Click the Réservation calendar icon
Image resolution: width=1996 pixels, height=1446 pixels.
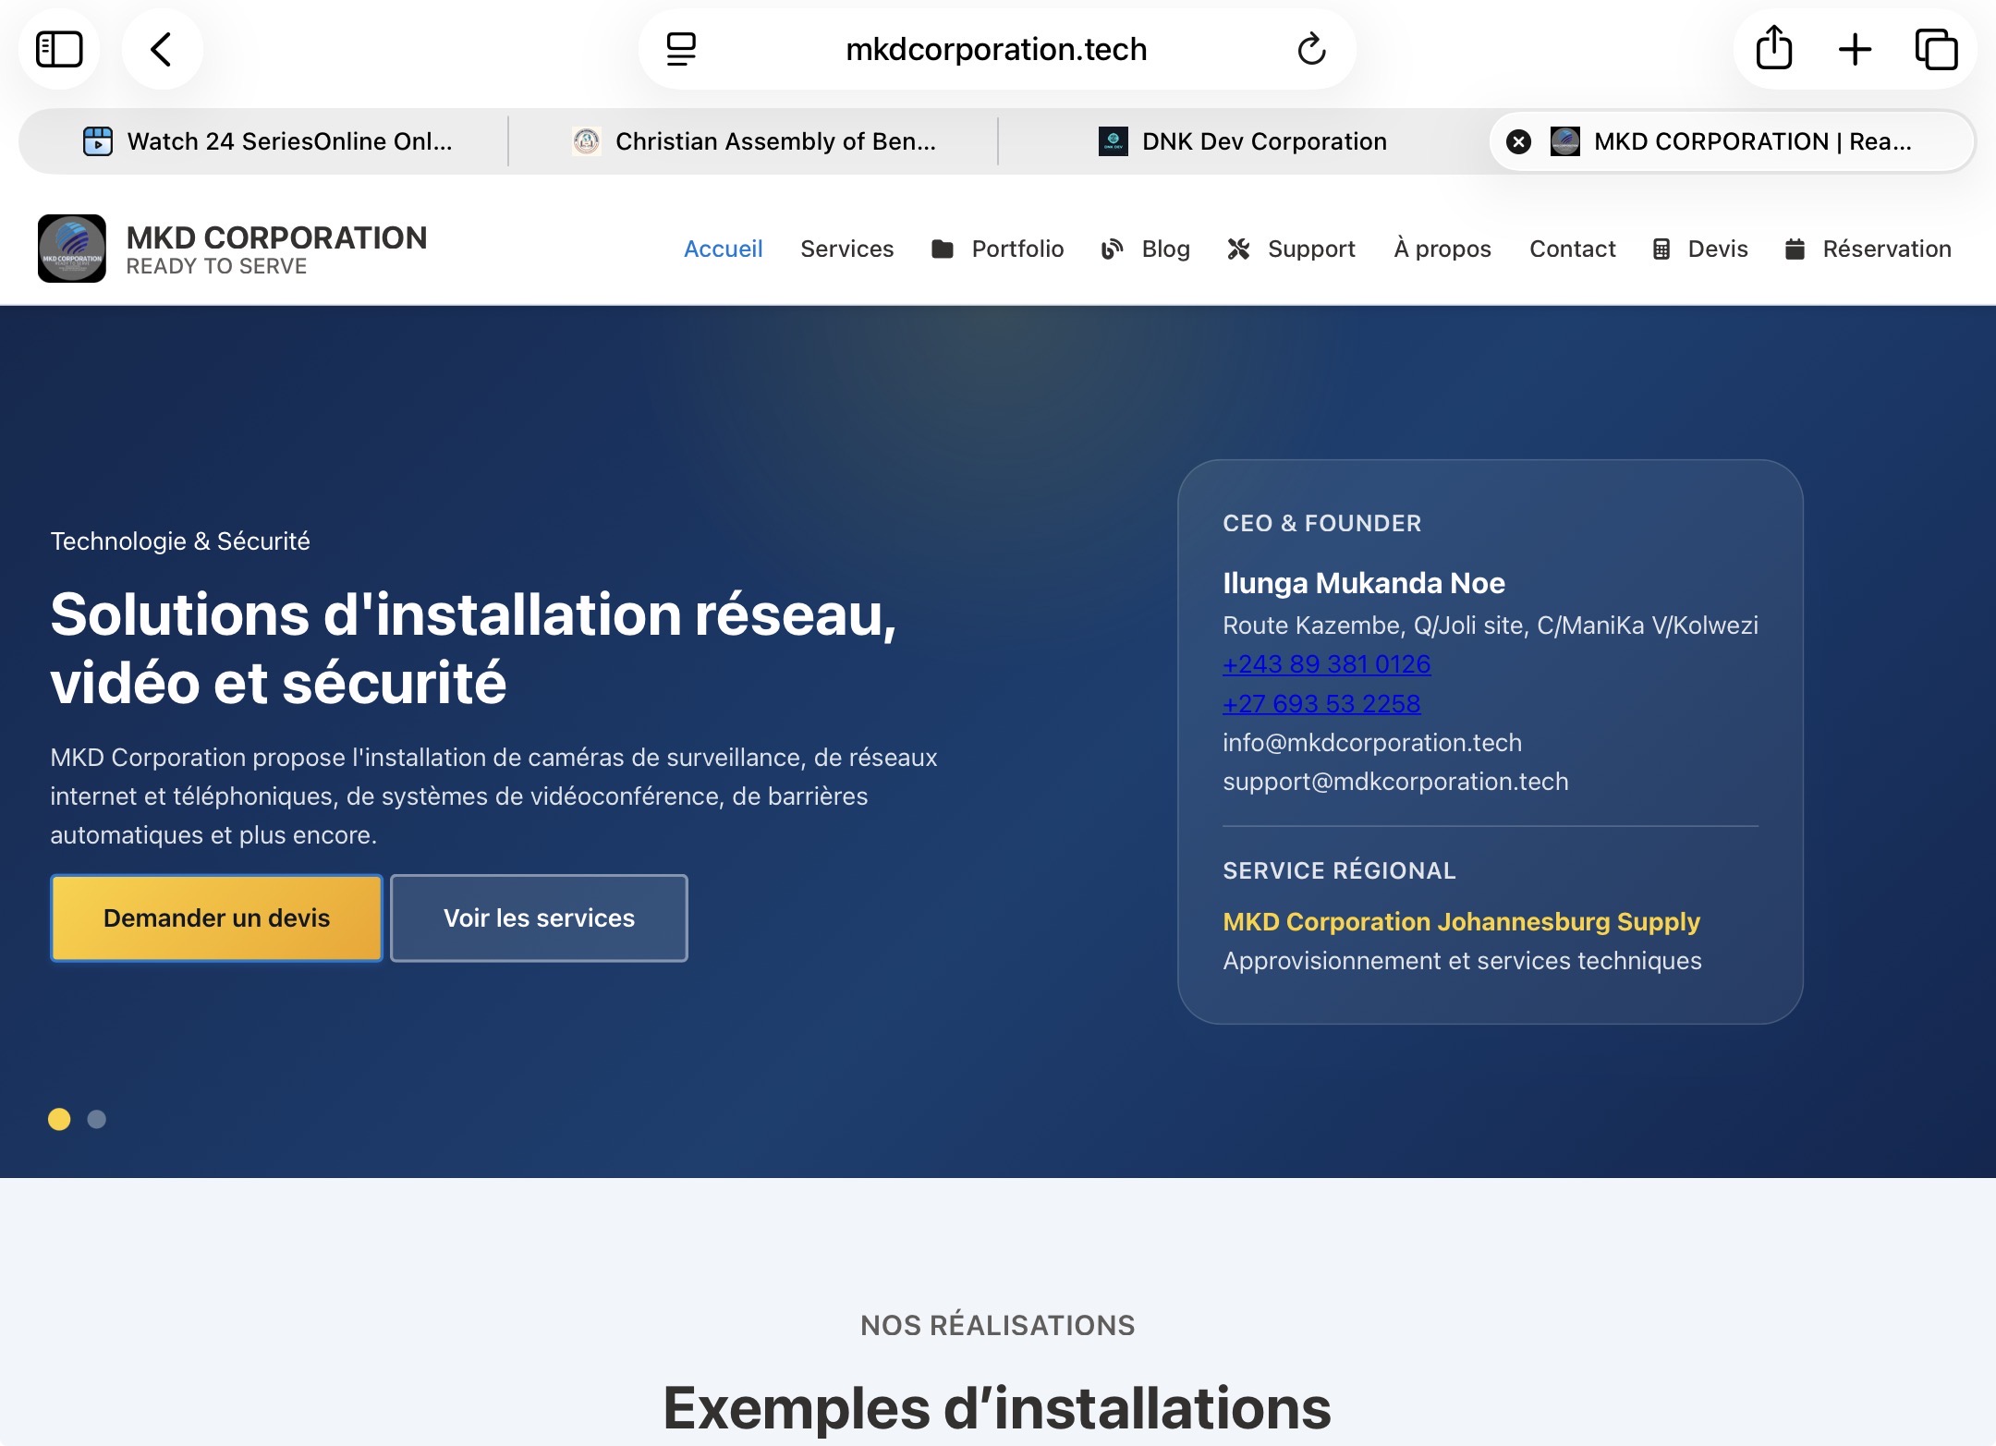(x=1795, y=249)
